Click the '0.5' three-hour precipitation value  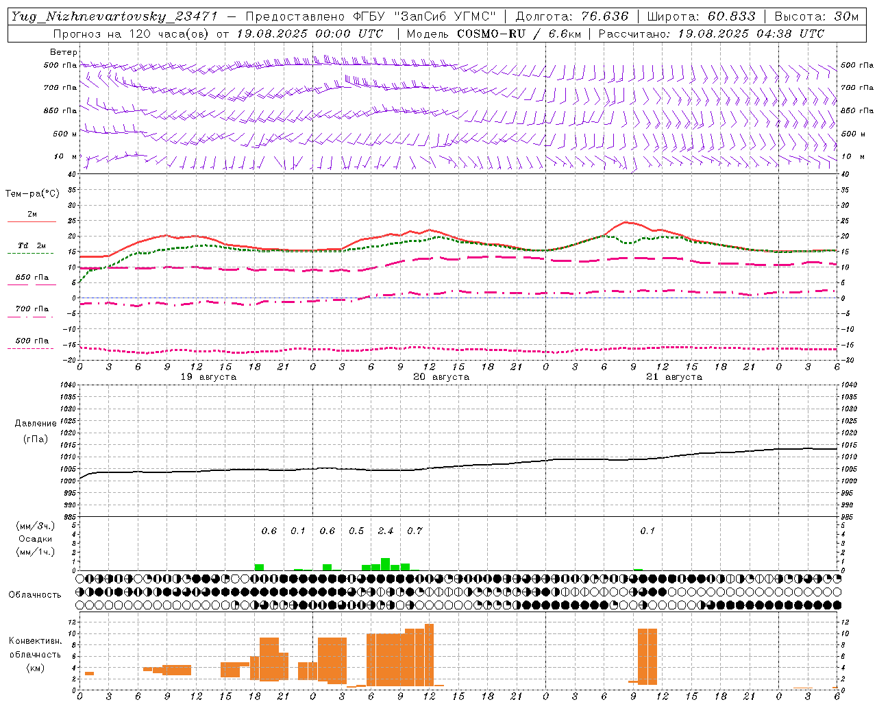pos(356,531)
